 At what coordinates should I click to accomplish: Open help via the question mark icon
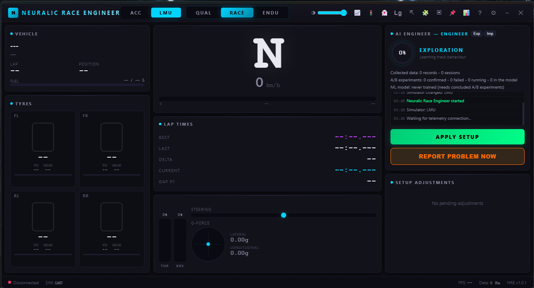480,13
